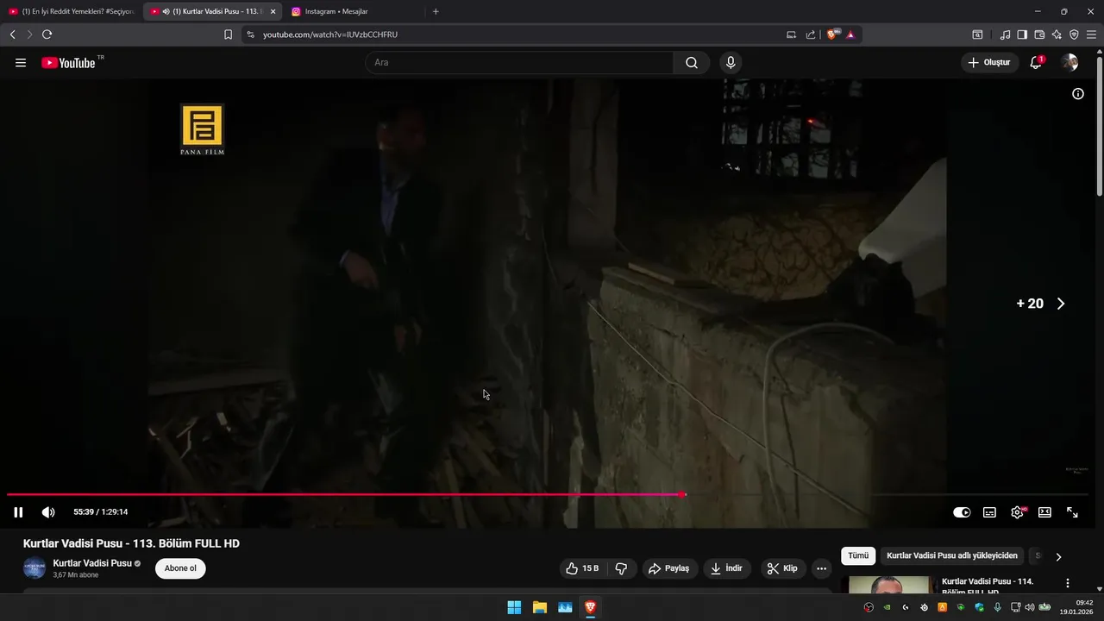Viewport: 1104px width, 621px height.
Task: Focus the Ara search field
Action: pos(519,63)
